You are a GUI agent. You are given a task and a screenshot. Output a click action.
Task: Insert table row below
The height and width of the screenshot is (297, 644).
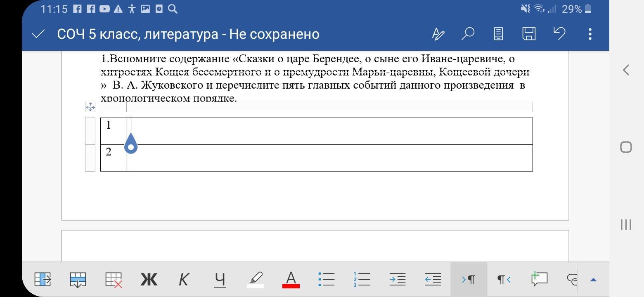[x=78, y=279]
